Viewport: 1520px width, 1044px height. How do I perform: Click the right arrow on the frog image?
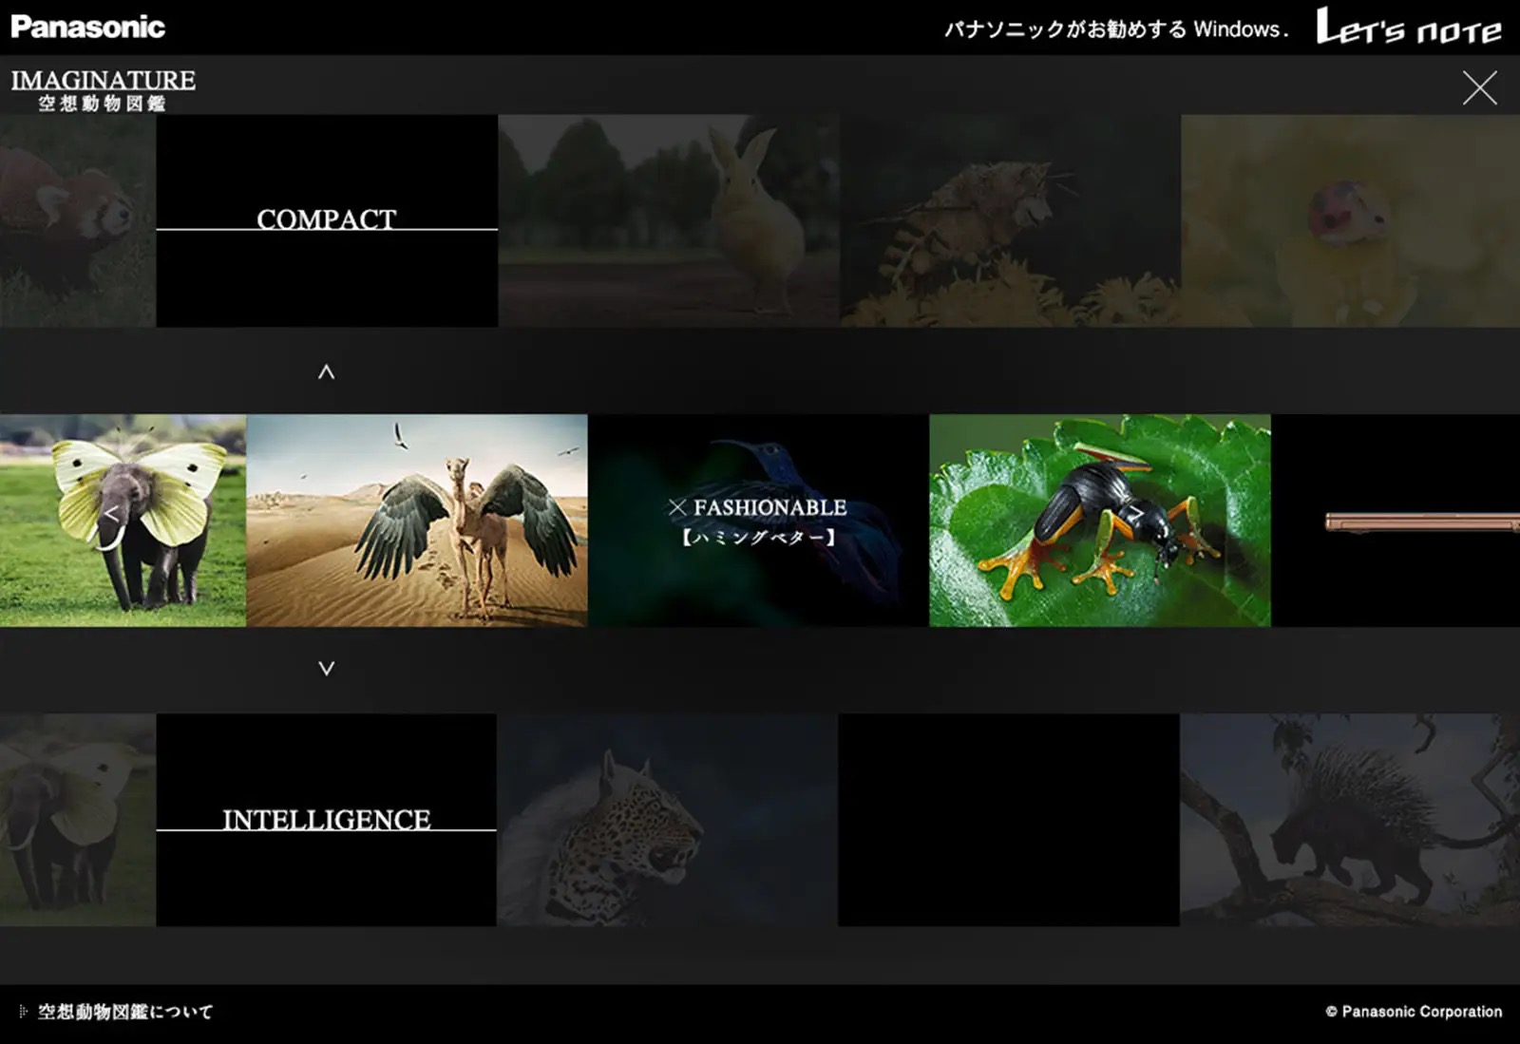click(1135, 515)
